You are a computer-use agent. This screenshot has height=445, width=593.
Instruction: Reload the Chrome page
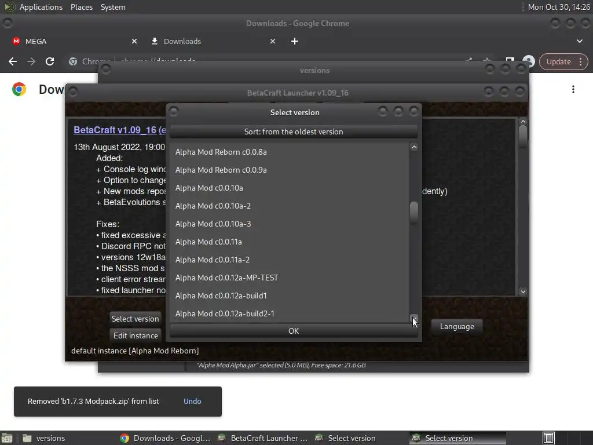coord(50,61)
